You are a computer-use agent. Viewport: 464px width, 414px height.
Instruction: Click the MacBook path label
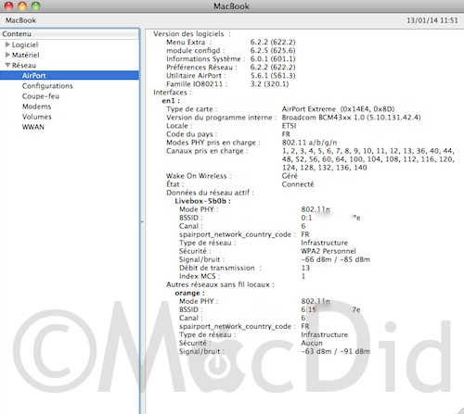[x=20, y=20]
